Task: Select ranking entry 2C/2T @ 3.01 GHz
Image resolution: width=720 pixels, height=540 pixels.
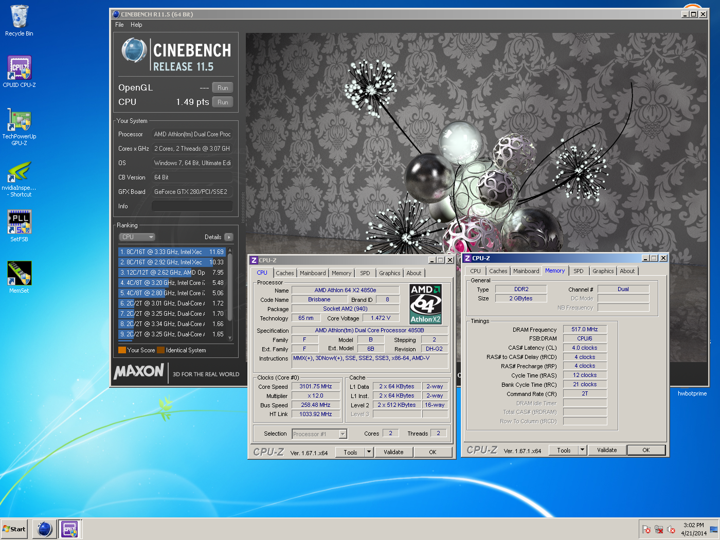Action: (x=172, y=303)
